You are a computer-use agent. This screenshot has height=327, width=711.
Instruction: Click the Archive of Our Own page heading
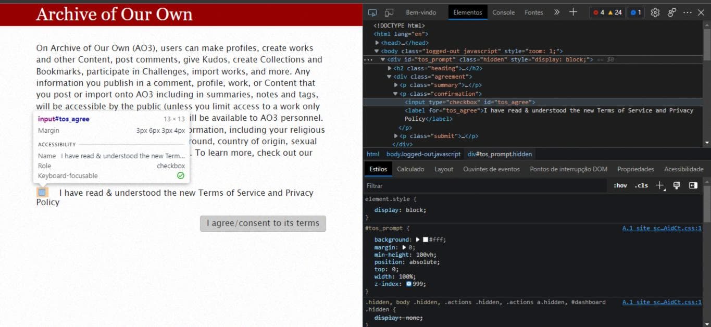tap(114, 14)
